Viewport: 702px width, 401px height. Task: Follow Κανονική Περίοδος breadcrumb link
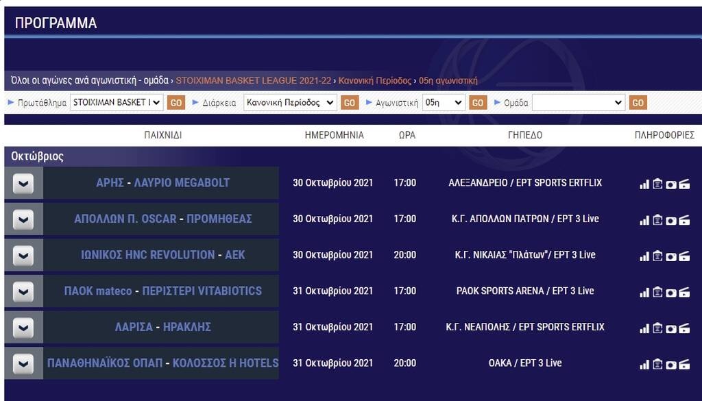tap(375, 81)
